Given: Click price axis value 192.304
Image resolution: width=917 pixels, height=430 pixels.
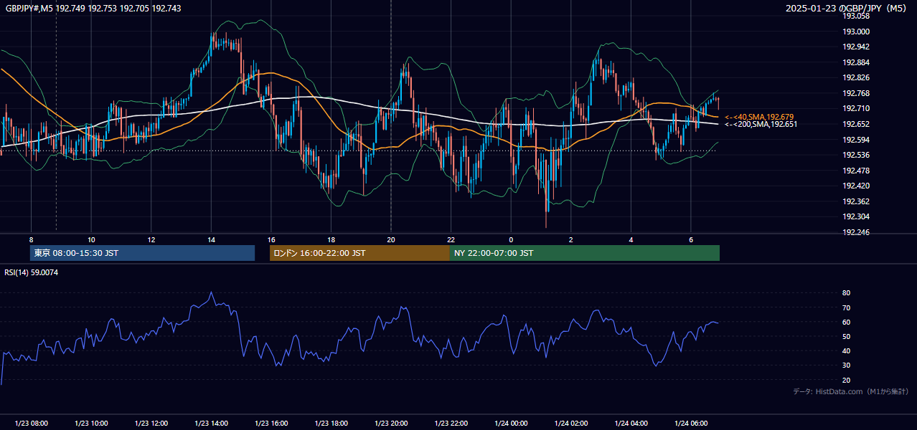Looking at the screenshot, I should [x=856, y=216].
